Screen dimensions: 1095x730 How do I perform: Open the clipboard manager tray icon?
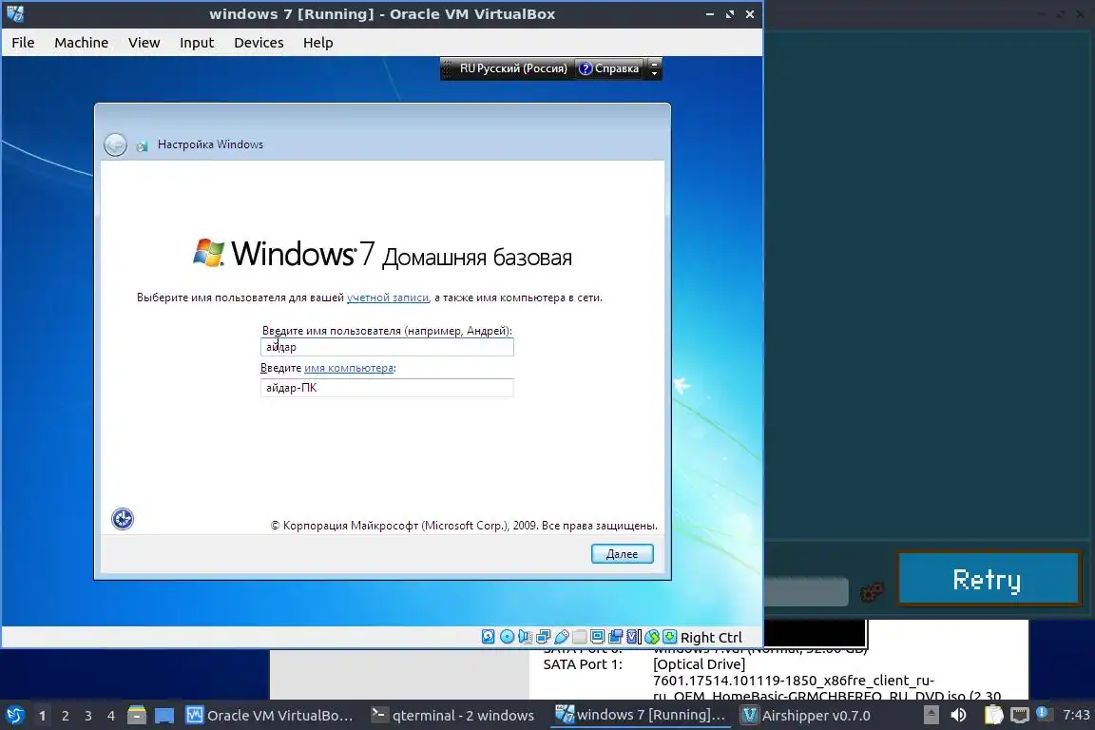click(x=993, y=715)
